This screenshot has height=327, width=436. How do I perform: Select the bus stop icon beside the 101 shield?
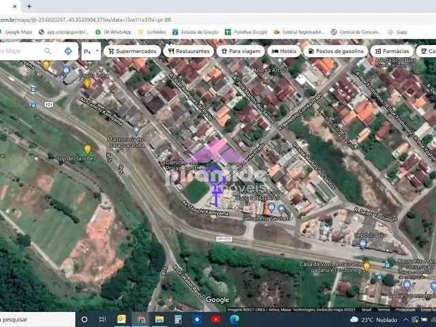33,106
